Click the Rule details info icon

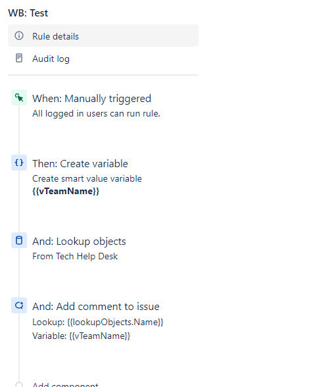click(x=19, y=36)
